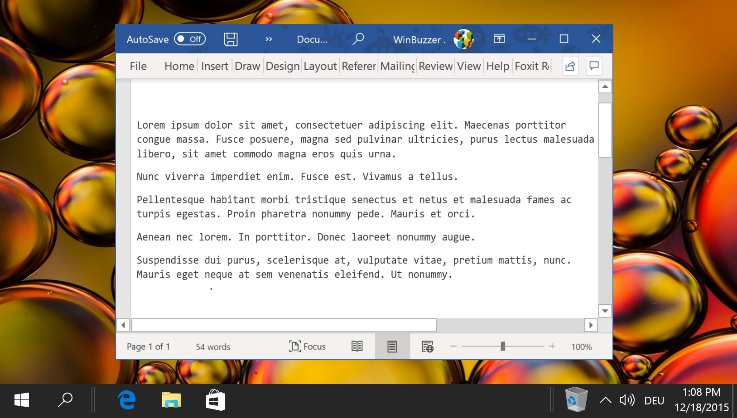
Task: Open the Review ribbon tab
Action: click(x=435, y=66)
